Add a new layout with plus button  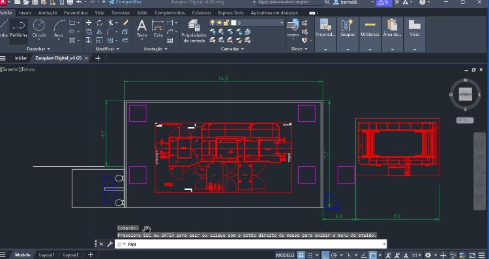click(91, 255)
